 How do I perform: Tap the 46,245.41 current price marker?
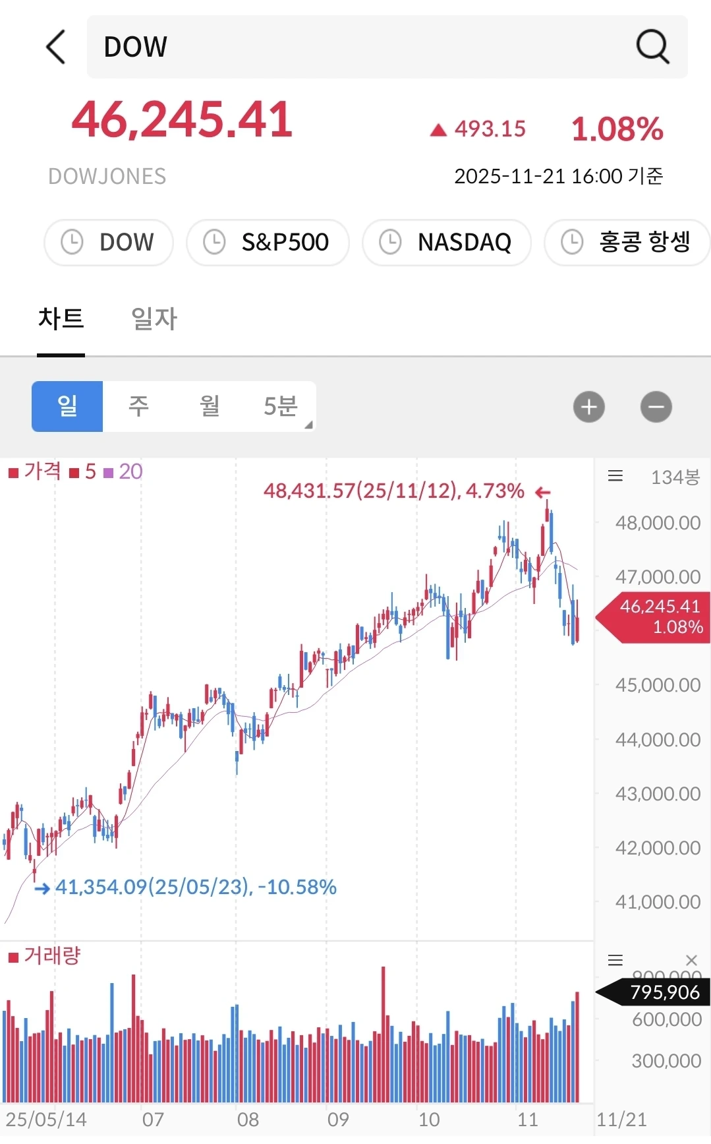click(656, 617)
